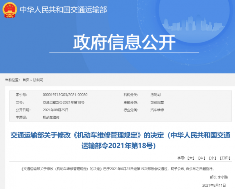
Task: Set font size to 小 (small)
Action: pos(212,158)
